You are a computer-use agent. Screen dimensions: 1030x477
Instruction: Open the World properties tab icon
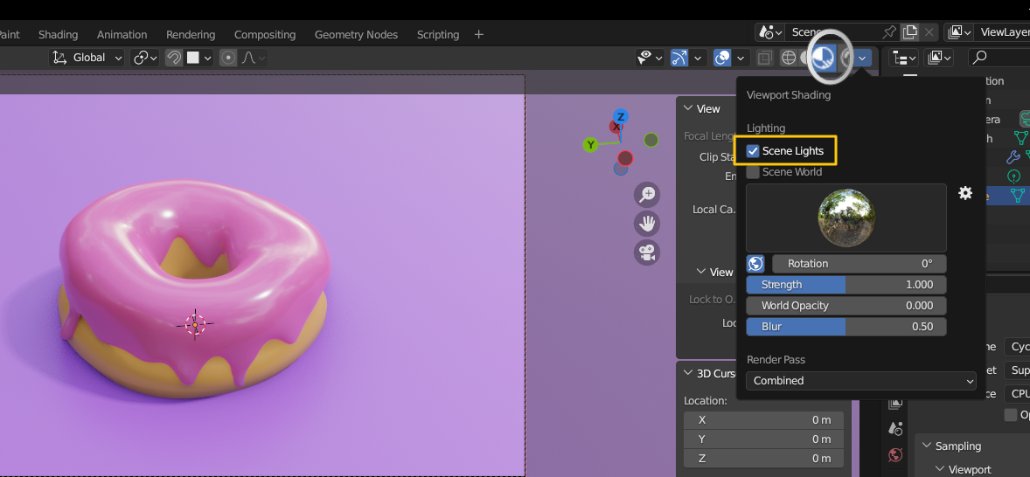coord(894,454)
